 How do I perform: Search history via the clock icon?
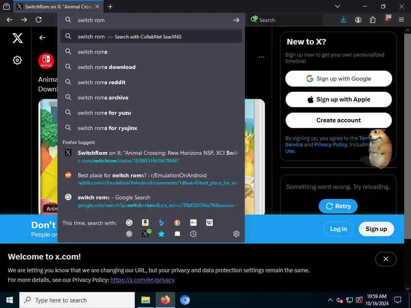193,234
